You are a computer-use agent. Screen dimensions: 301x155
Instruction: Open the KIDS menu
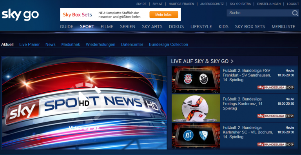[223, 27]
